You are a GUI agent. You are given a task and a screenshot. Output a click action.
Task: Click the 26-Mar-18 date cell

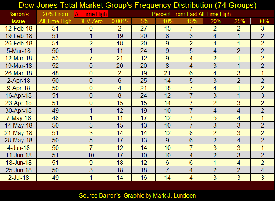[19, 74]
